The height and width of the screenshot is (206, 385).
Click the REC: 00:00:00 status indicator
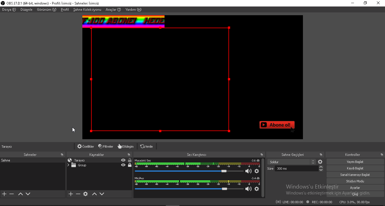point(319,202)
